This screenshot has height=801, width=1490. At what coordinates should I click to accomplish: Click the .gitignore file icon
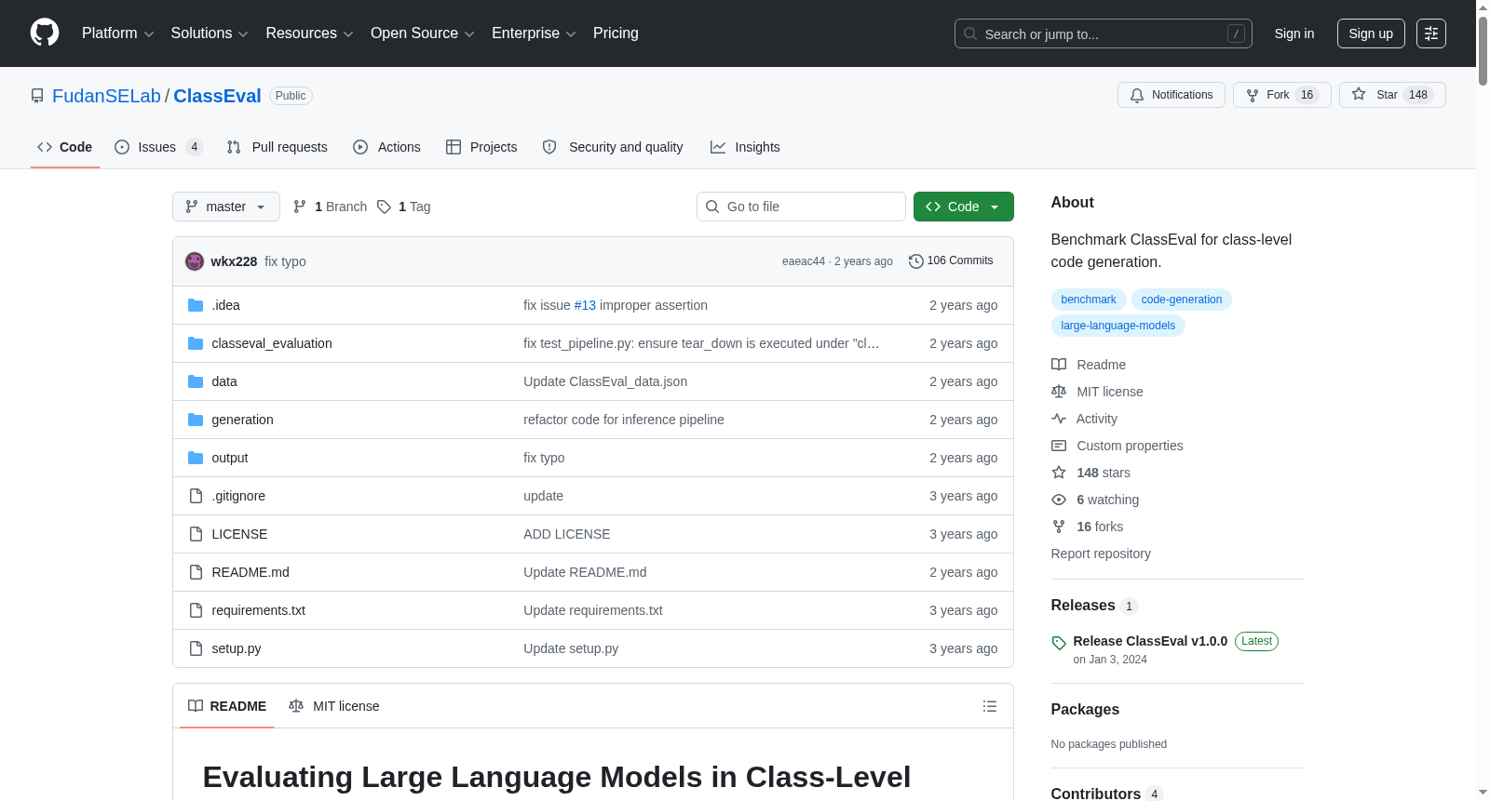tap(196, 496)
